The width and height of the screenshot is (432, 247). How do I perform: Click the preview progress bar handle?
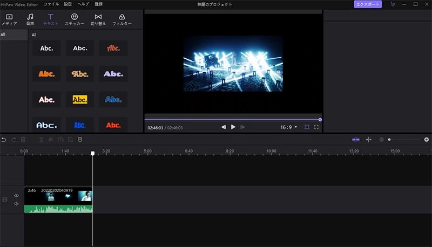[x=320, y=120]
